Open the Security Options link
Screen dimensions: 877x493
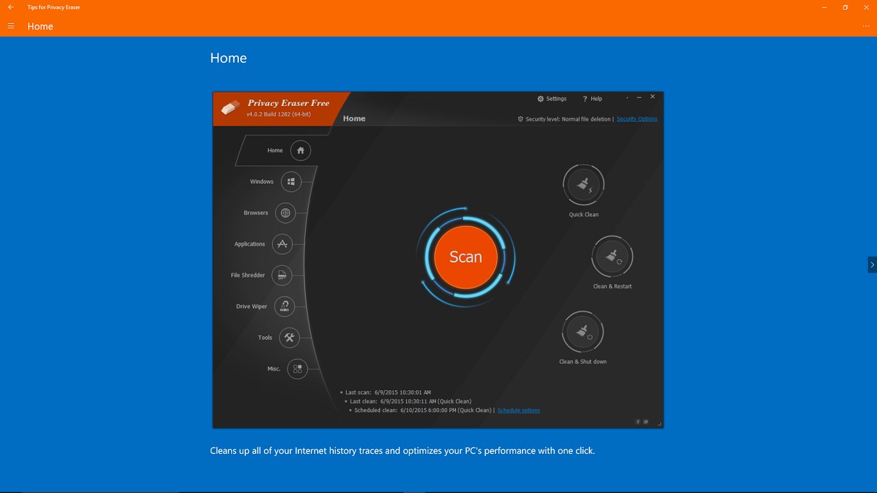point(637,119)
